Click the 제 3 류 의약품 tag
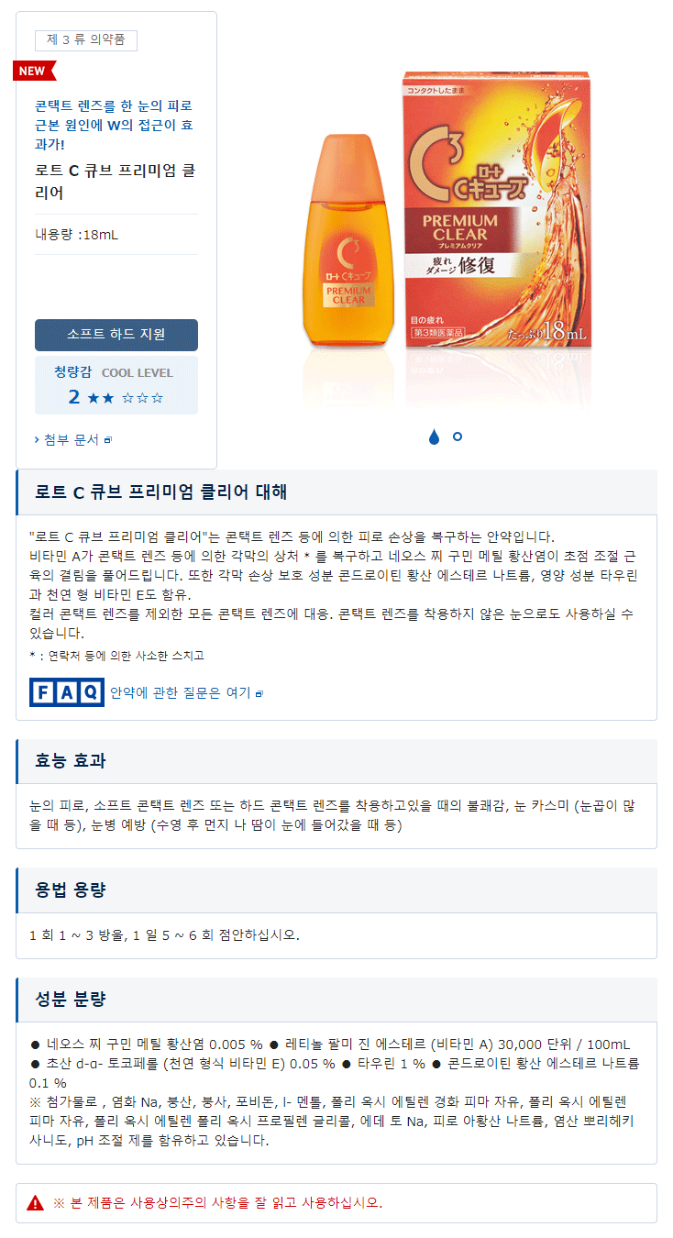Image resolution: width=673 pixels, height=1238 pixels. [86, 40]
